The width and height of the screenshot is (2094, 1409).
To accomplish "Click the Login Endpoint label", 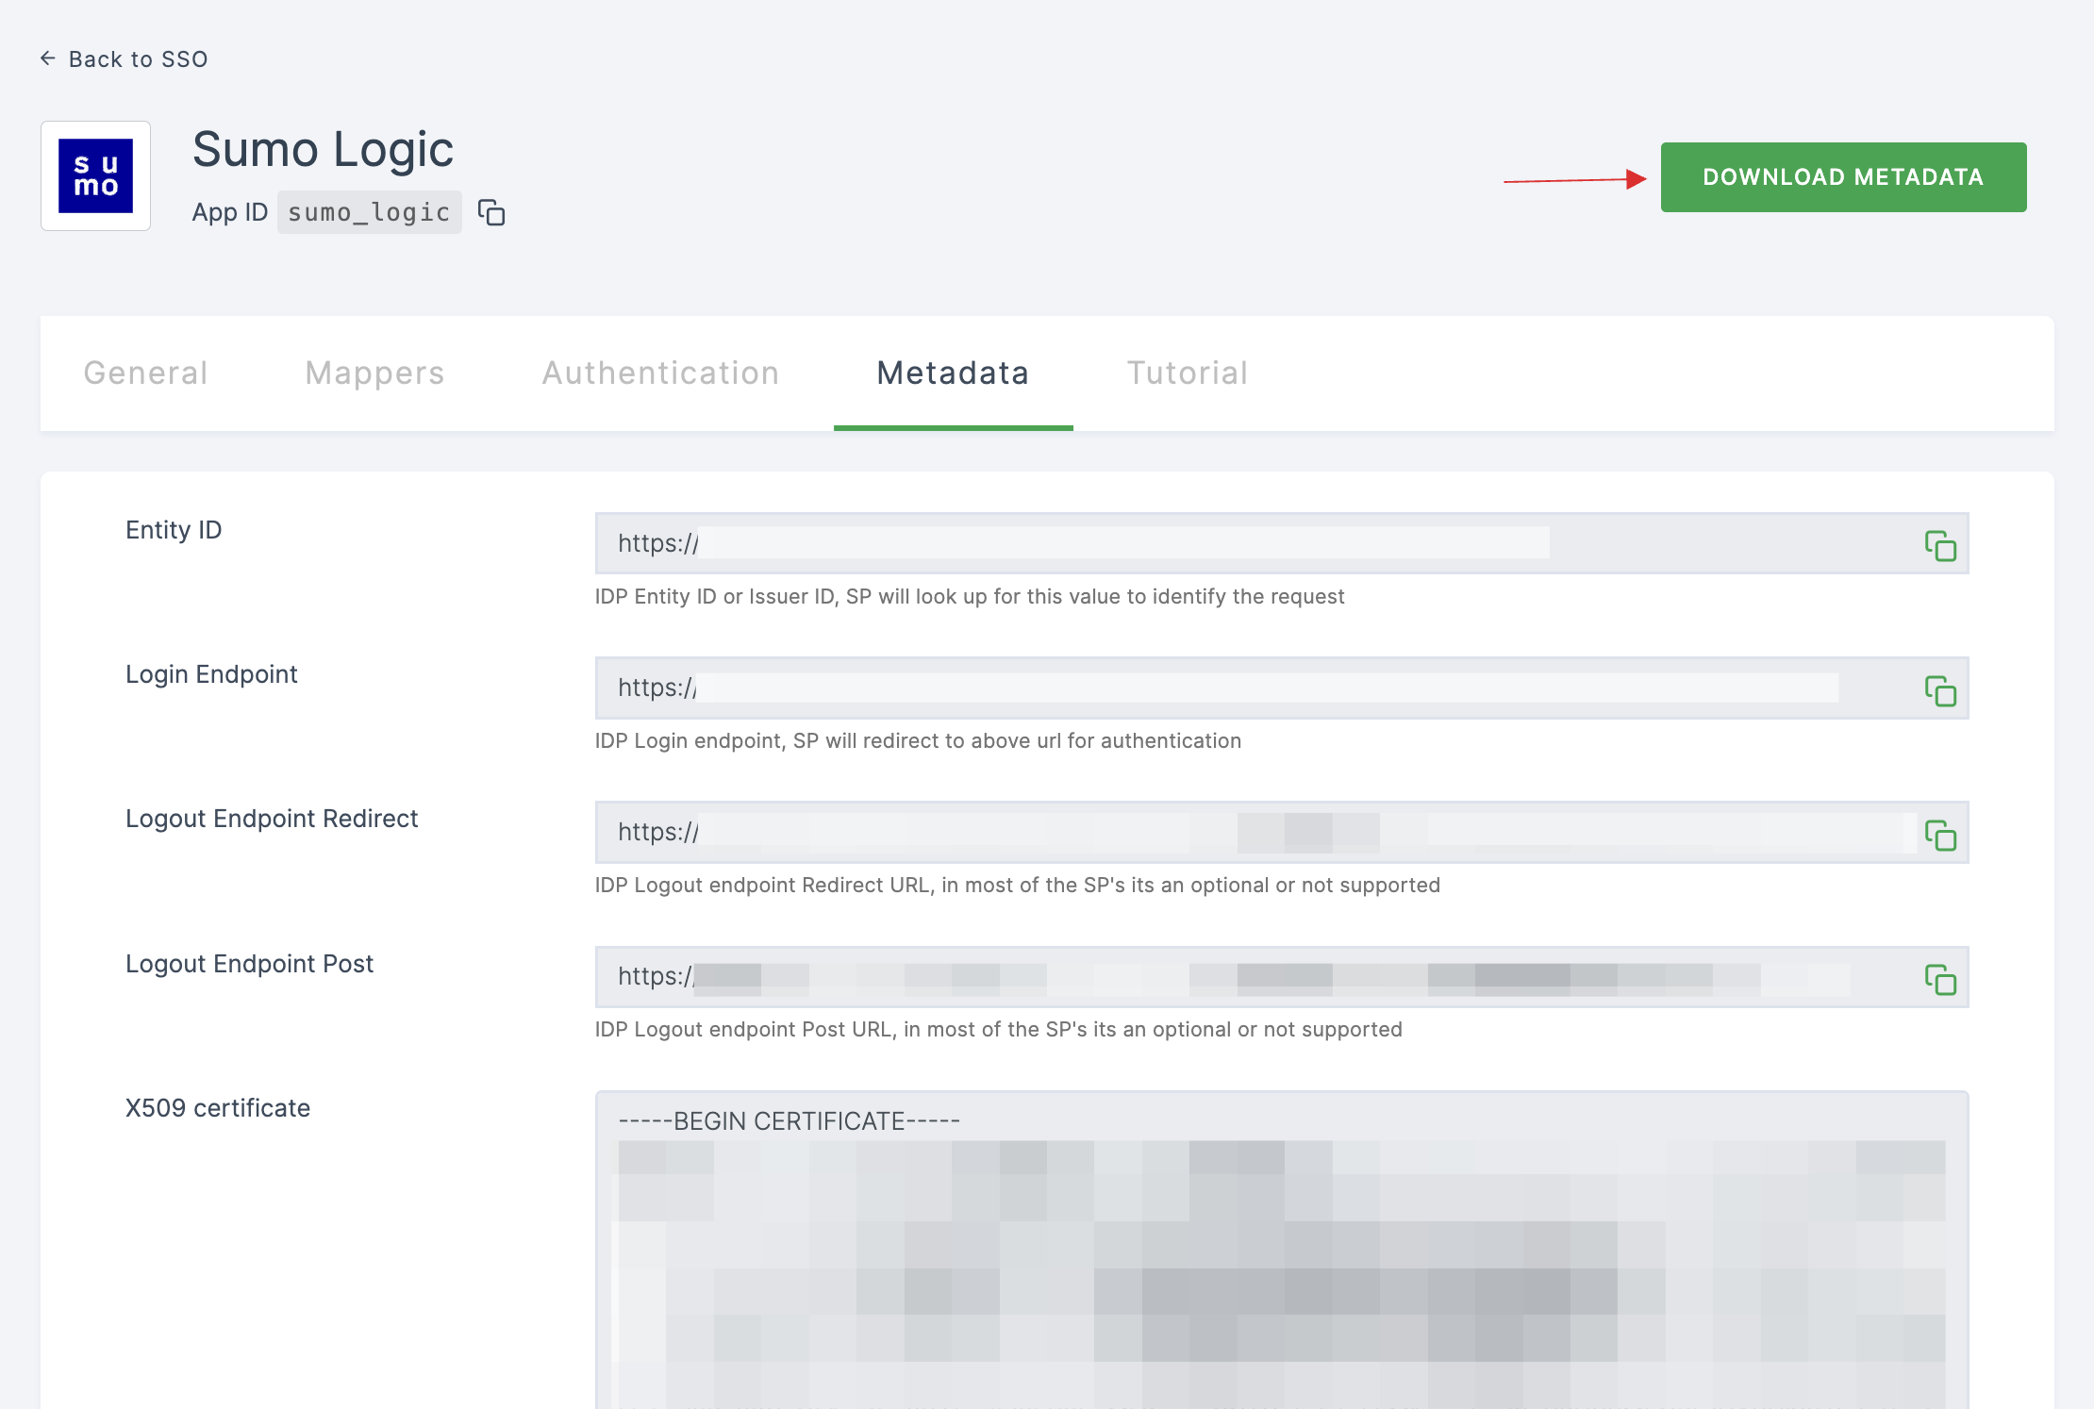I will [x=211, y=674].
